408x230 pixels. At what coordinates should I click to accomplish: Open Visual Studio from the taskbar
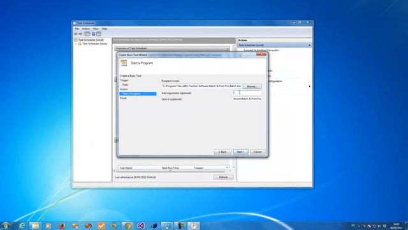tap(141, 226)
